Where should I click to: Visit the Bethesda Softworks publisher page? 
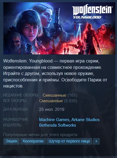[x=58, y=125]
